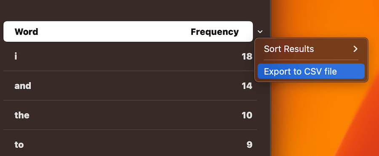
Task: Select the word "the" row
Action: (x=130, y=115)
